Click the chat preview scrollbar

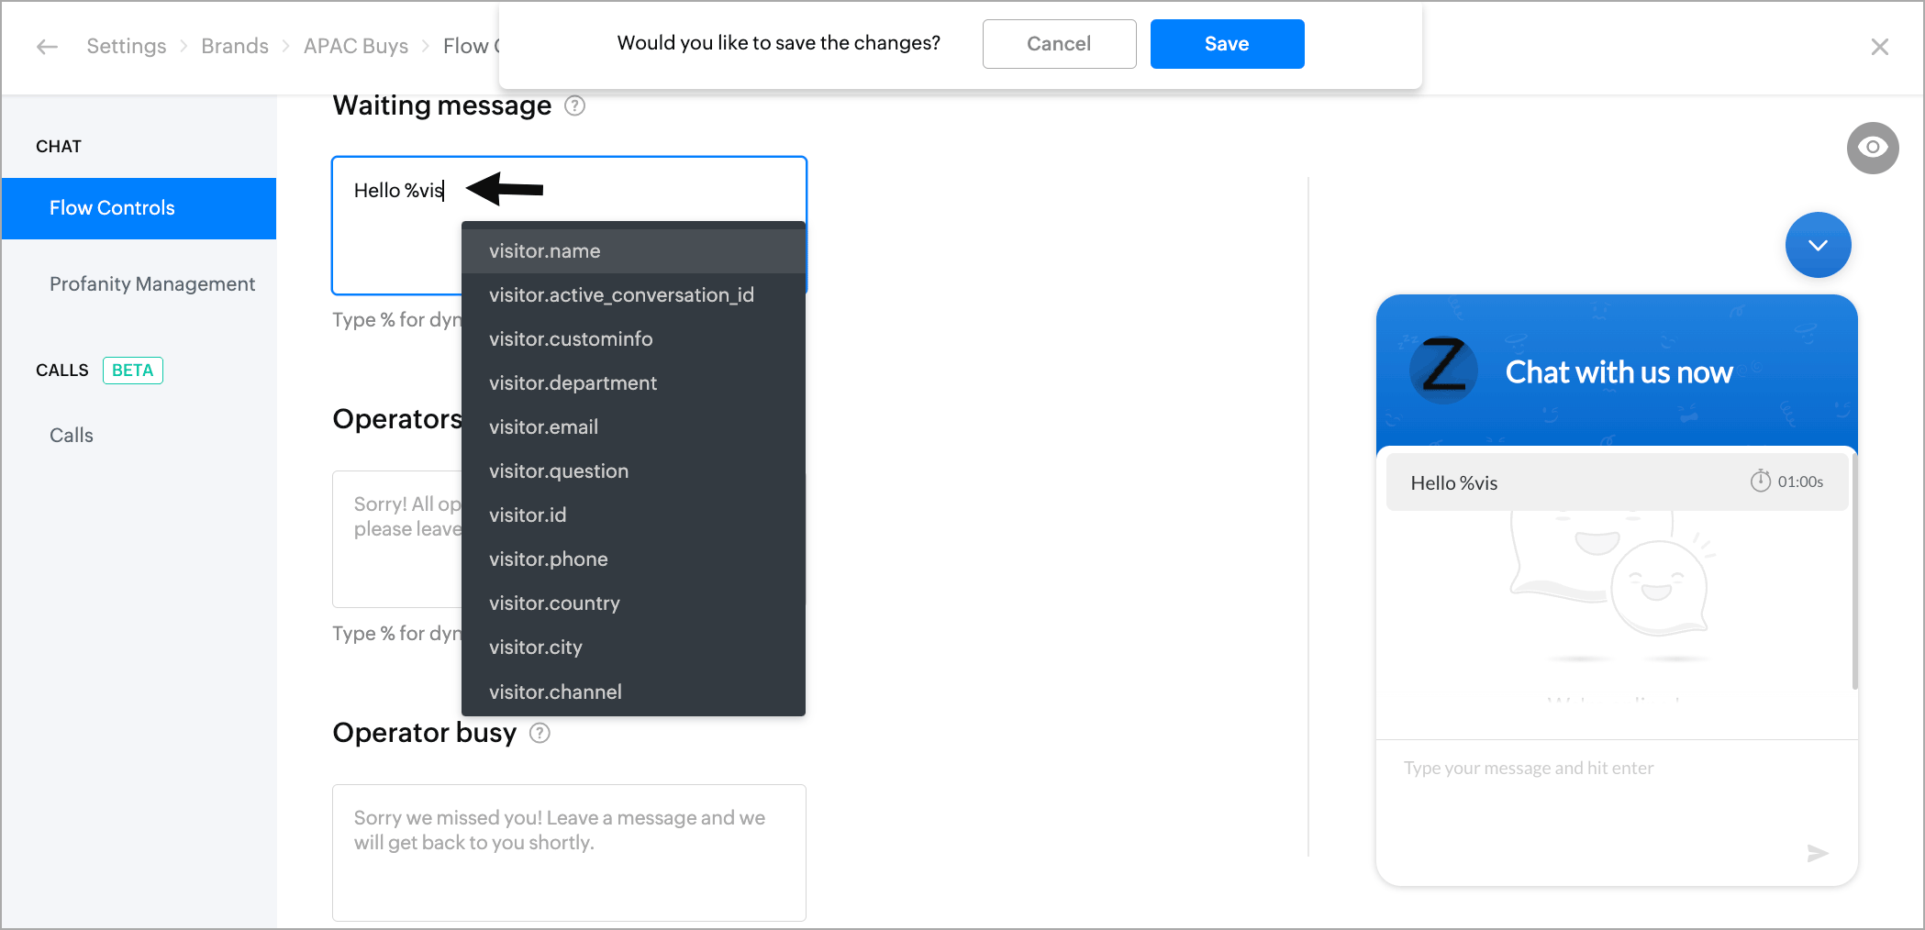[x=1854, y=570]
